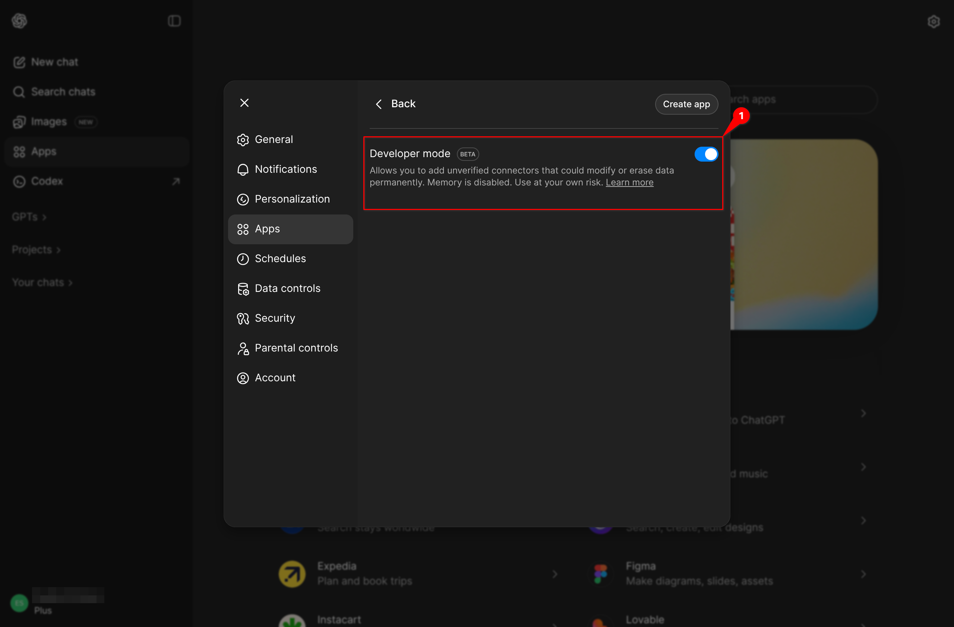Open General settings gear icon
Image resolution: width=954 pixels, height=627 pixels.
pyautogui.click(x=243, y=140)
